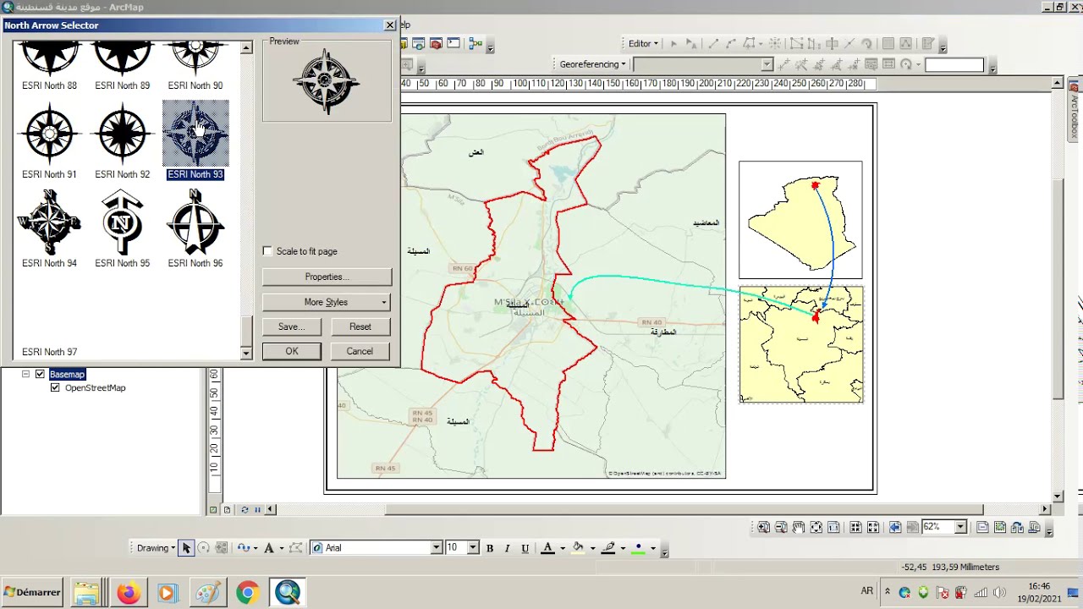Switch to Data View at the map corner
The image size is (1083, 609).
click(213, 509)
